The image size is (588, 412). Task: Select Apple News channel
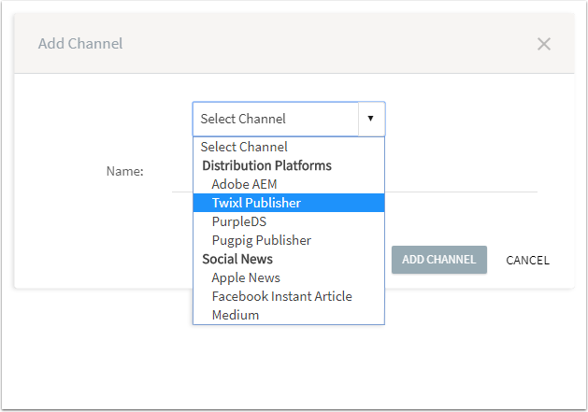[289, 277]
